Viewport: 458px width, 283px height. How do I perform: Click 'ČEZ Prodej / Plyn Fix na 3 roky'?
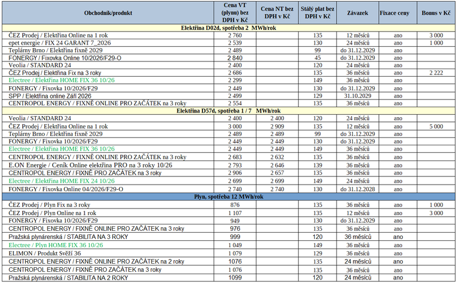click(49, 205)
